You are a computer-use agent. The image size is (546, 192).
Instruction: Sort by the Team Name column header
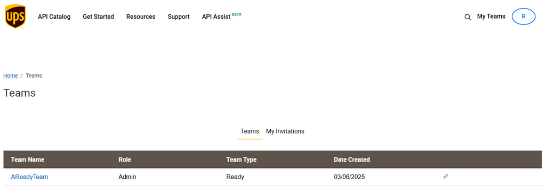pos(28,160)
